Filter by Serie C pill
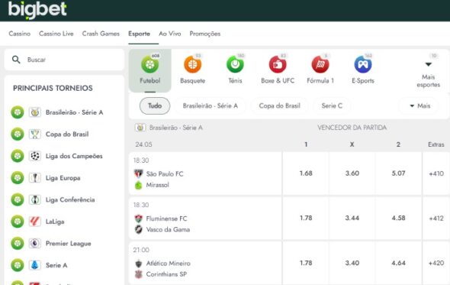Viewport: 450px width, 285px height. (x=332, y=106)
